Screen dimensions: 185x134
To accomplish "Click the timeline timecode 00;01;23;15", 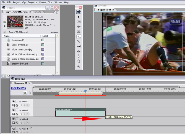I will pyautogui.click(x=19, y=88).
